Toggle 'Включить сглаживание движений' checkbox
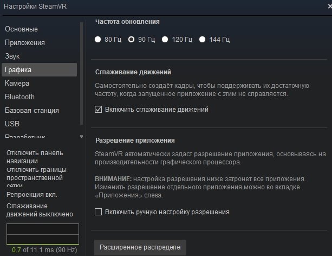This screenshot has width=332, height=256. tap(99, 110)
